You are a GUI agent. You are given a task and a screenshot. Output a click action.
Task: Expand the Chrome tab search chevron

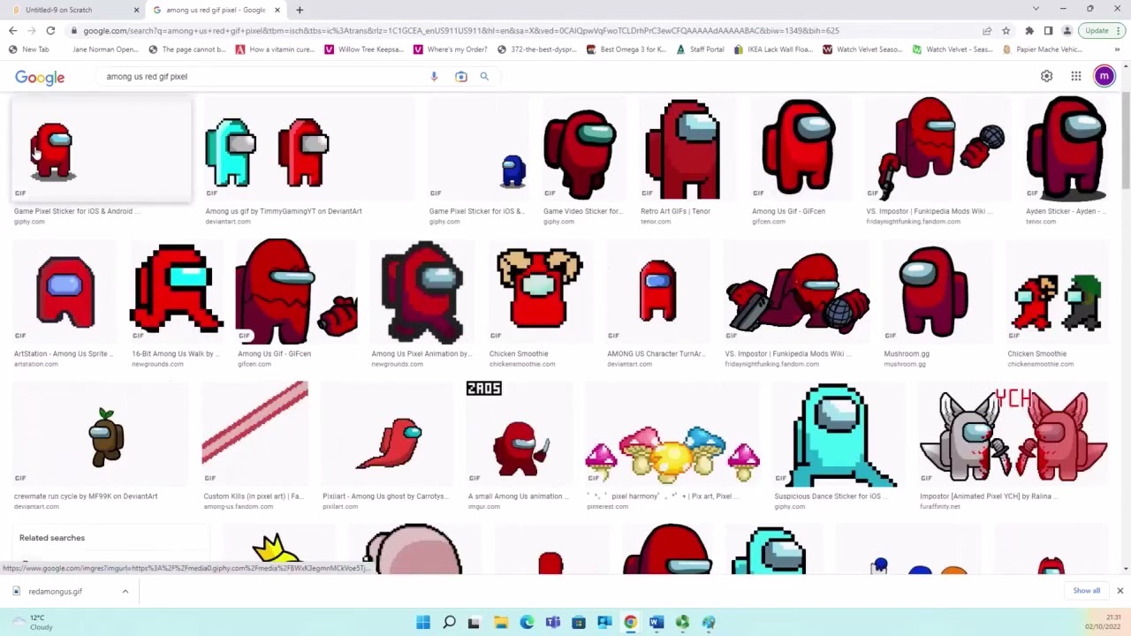1036,9
